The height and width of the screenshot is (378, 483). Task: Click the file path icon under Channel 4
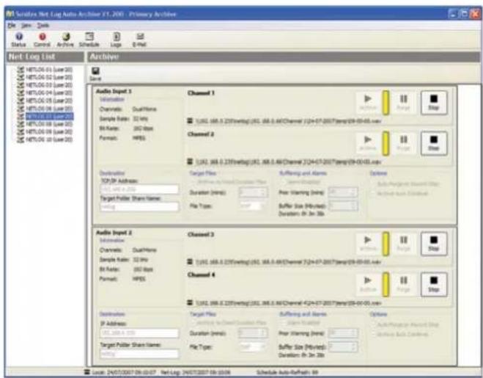(190, 302)
